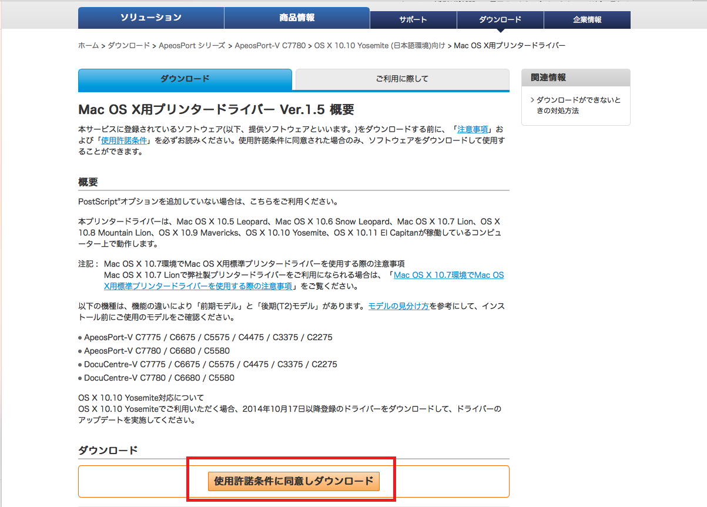This screenshot has height=507, width=707.
Task: Go to サポート in top navigation
Action: [x=413, y=19]
